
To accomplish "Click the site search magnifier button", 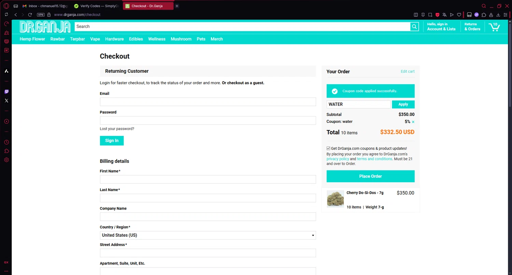I will point(414,27).
